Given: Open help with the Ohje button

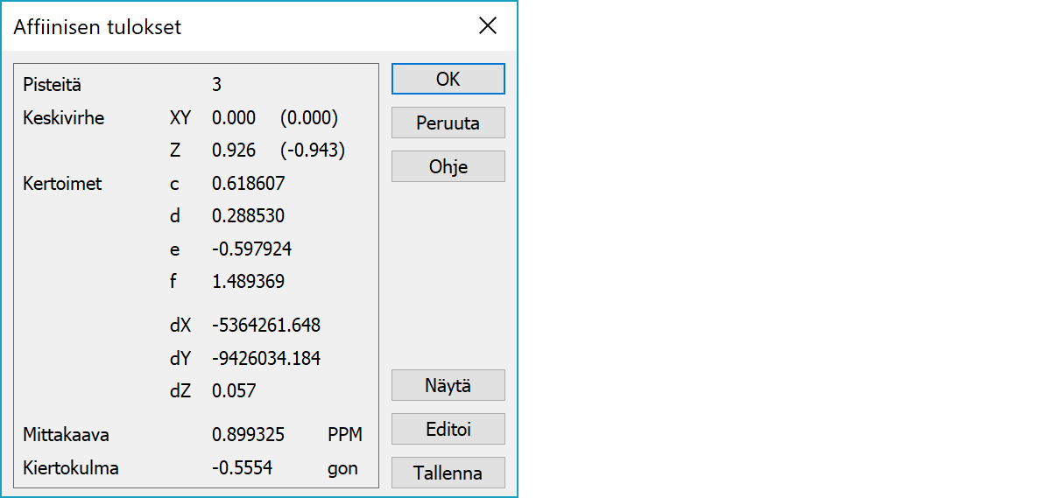Looking at the screenshot, I should pyautogui.click(x=448, y=166).
